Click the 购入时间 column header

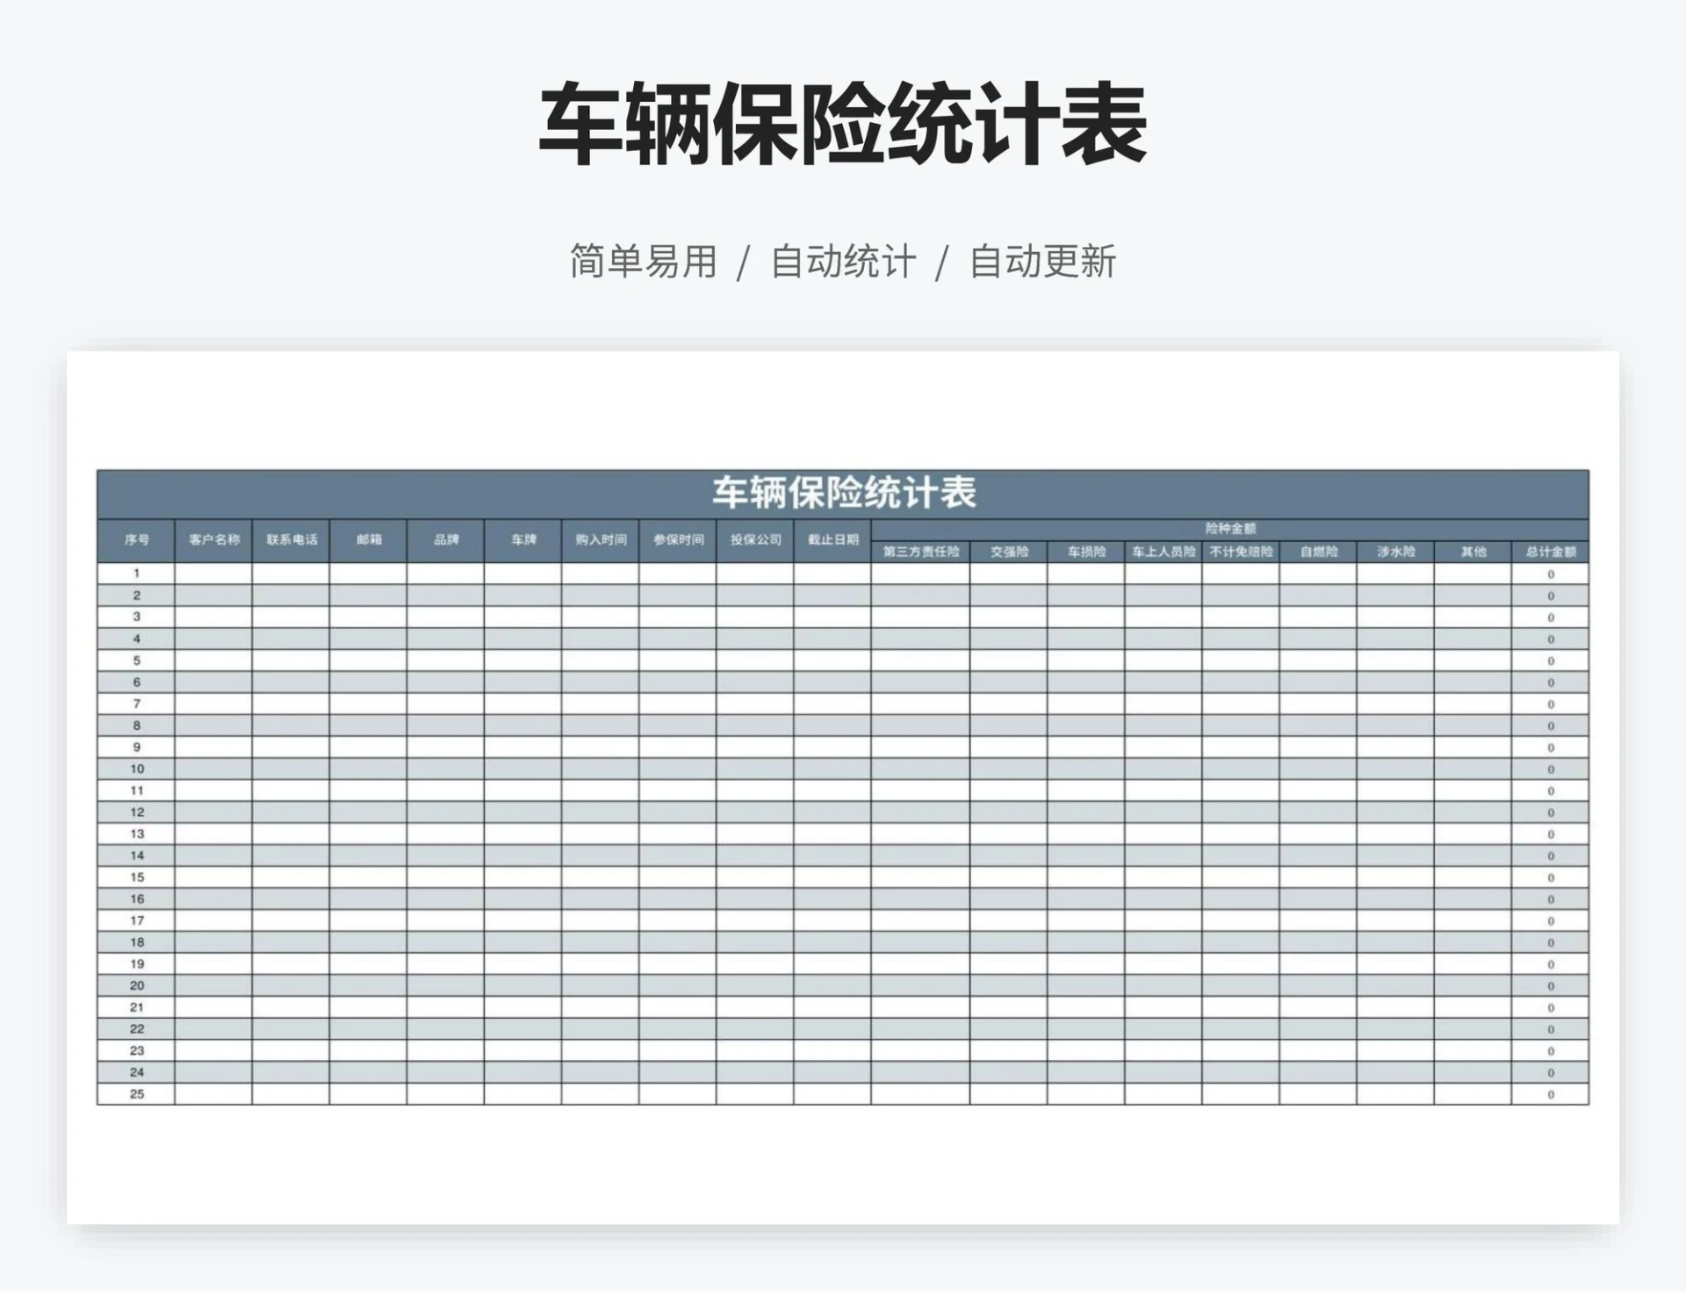click(600, 541)
